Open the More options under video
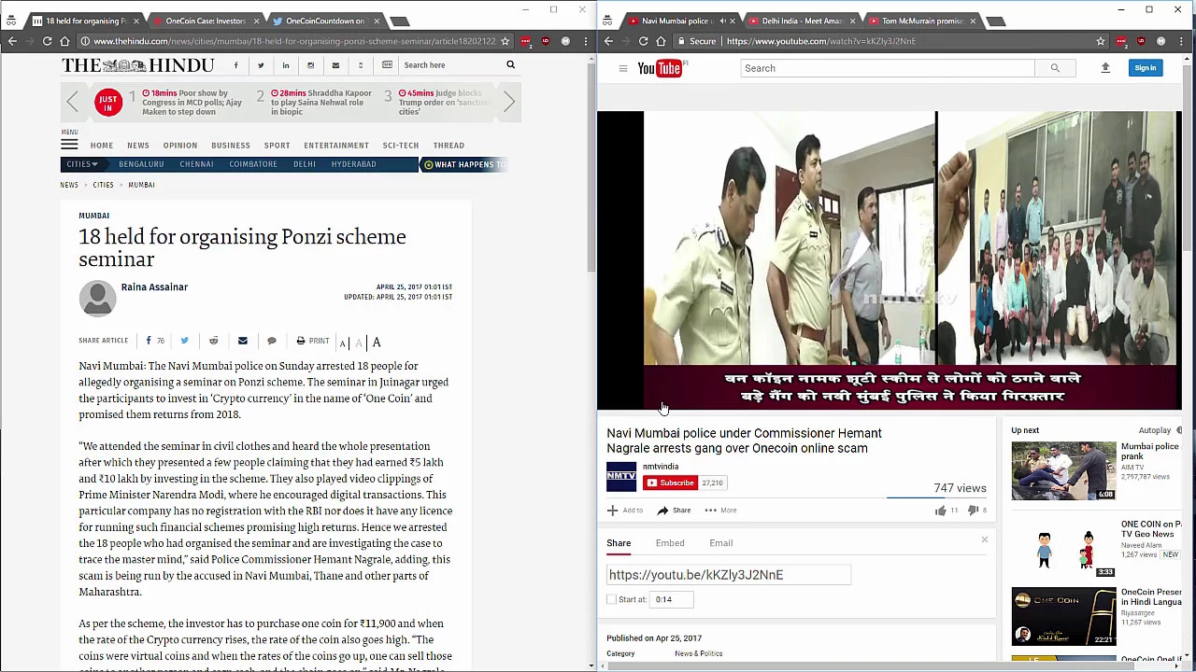 coord(721,511)
